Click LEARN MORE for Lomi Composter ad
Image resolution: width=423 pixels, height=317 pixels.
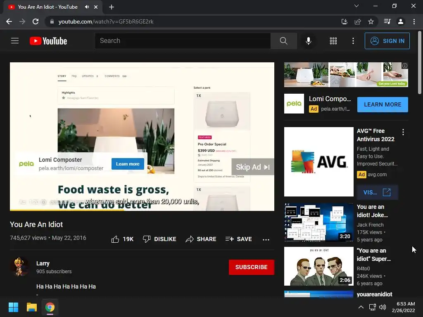click(x=383, y=104)
